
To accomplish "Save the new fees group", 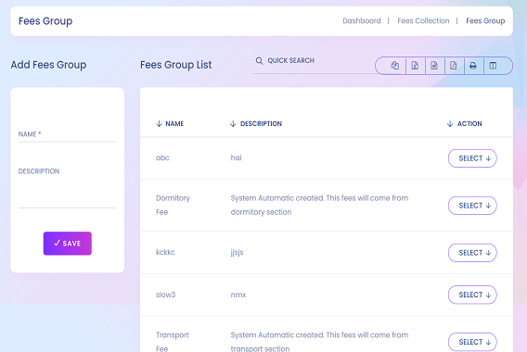I will click(x=67, y=244).
